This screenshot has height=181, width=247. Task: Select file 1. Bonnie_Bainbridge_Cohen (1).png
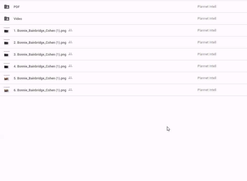40,31
